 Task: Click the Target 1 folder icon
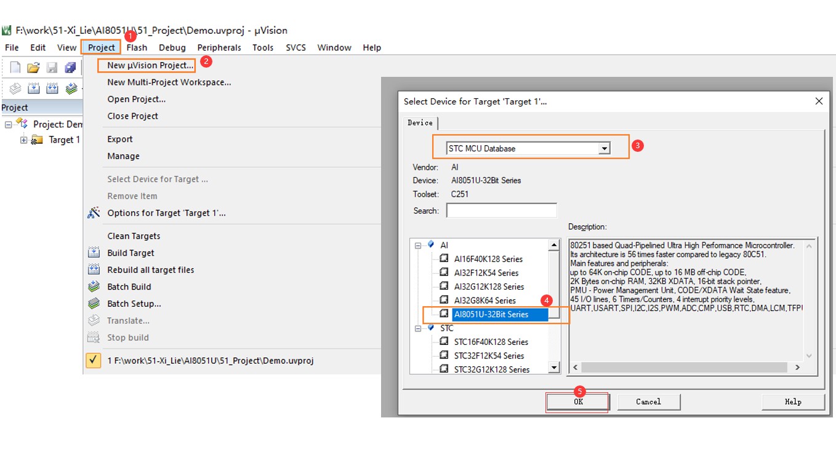pyautogui.click(x=37, y=140)
